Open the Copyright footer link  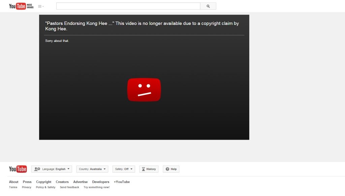coord(43,182)
